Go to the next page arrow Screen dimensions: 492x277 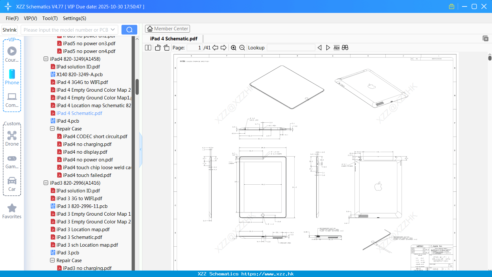pyautogui.click(x=224, y=48)
